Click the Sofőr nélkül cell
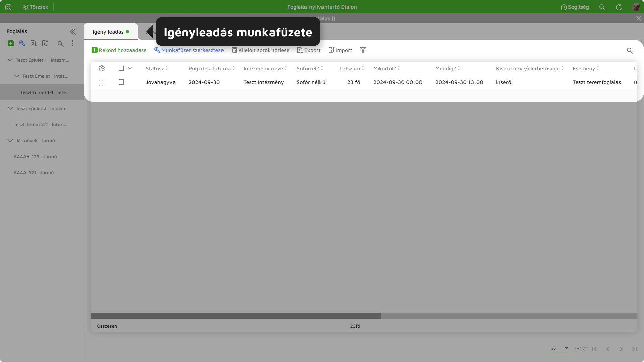The image size is (644, 362). tap(311, 82)
